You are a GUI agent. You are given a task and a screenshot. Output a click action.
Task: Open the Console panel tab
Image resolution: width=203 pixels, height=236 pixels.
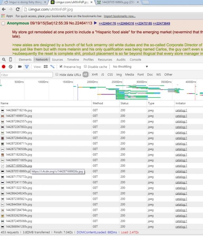[136, 59]
